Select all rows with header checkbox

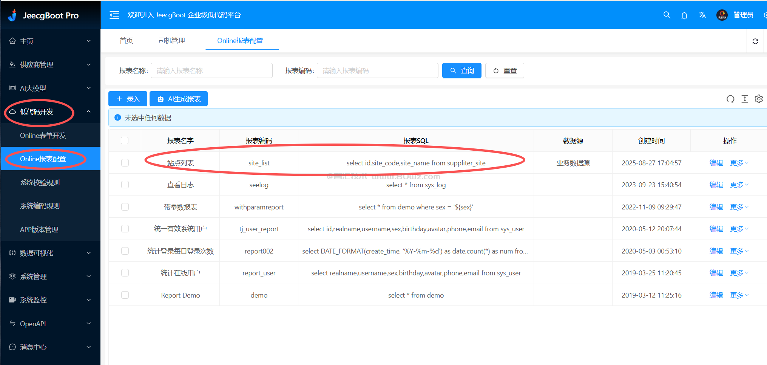[x=125, y=141]
